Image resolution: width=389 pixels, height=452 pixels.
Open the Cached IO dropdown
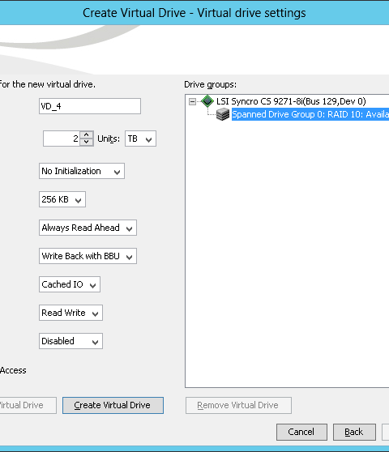[x=70, y=284]
